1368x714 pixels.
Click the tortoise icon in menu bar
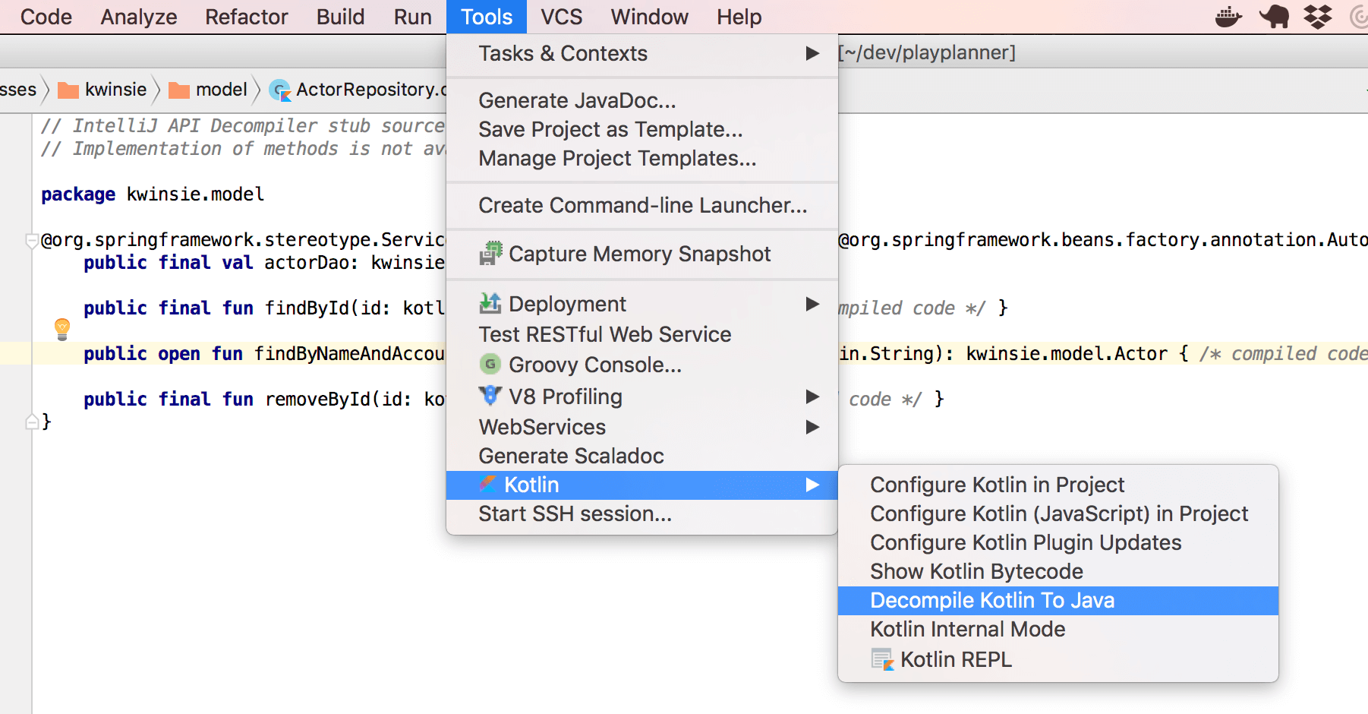tap(1274, 17)
